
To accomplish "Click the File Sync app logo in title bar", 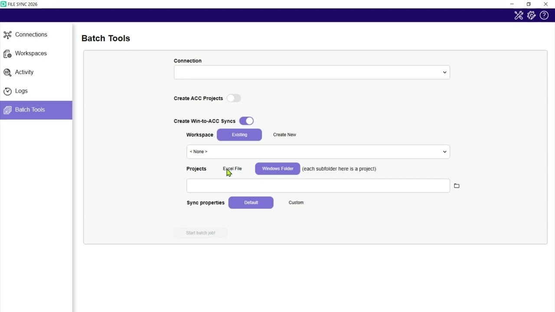I will (x=3, y=4).
